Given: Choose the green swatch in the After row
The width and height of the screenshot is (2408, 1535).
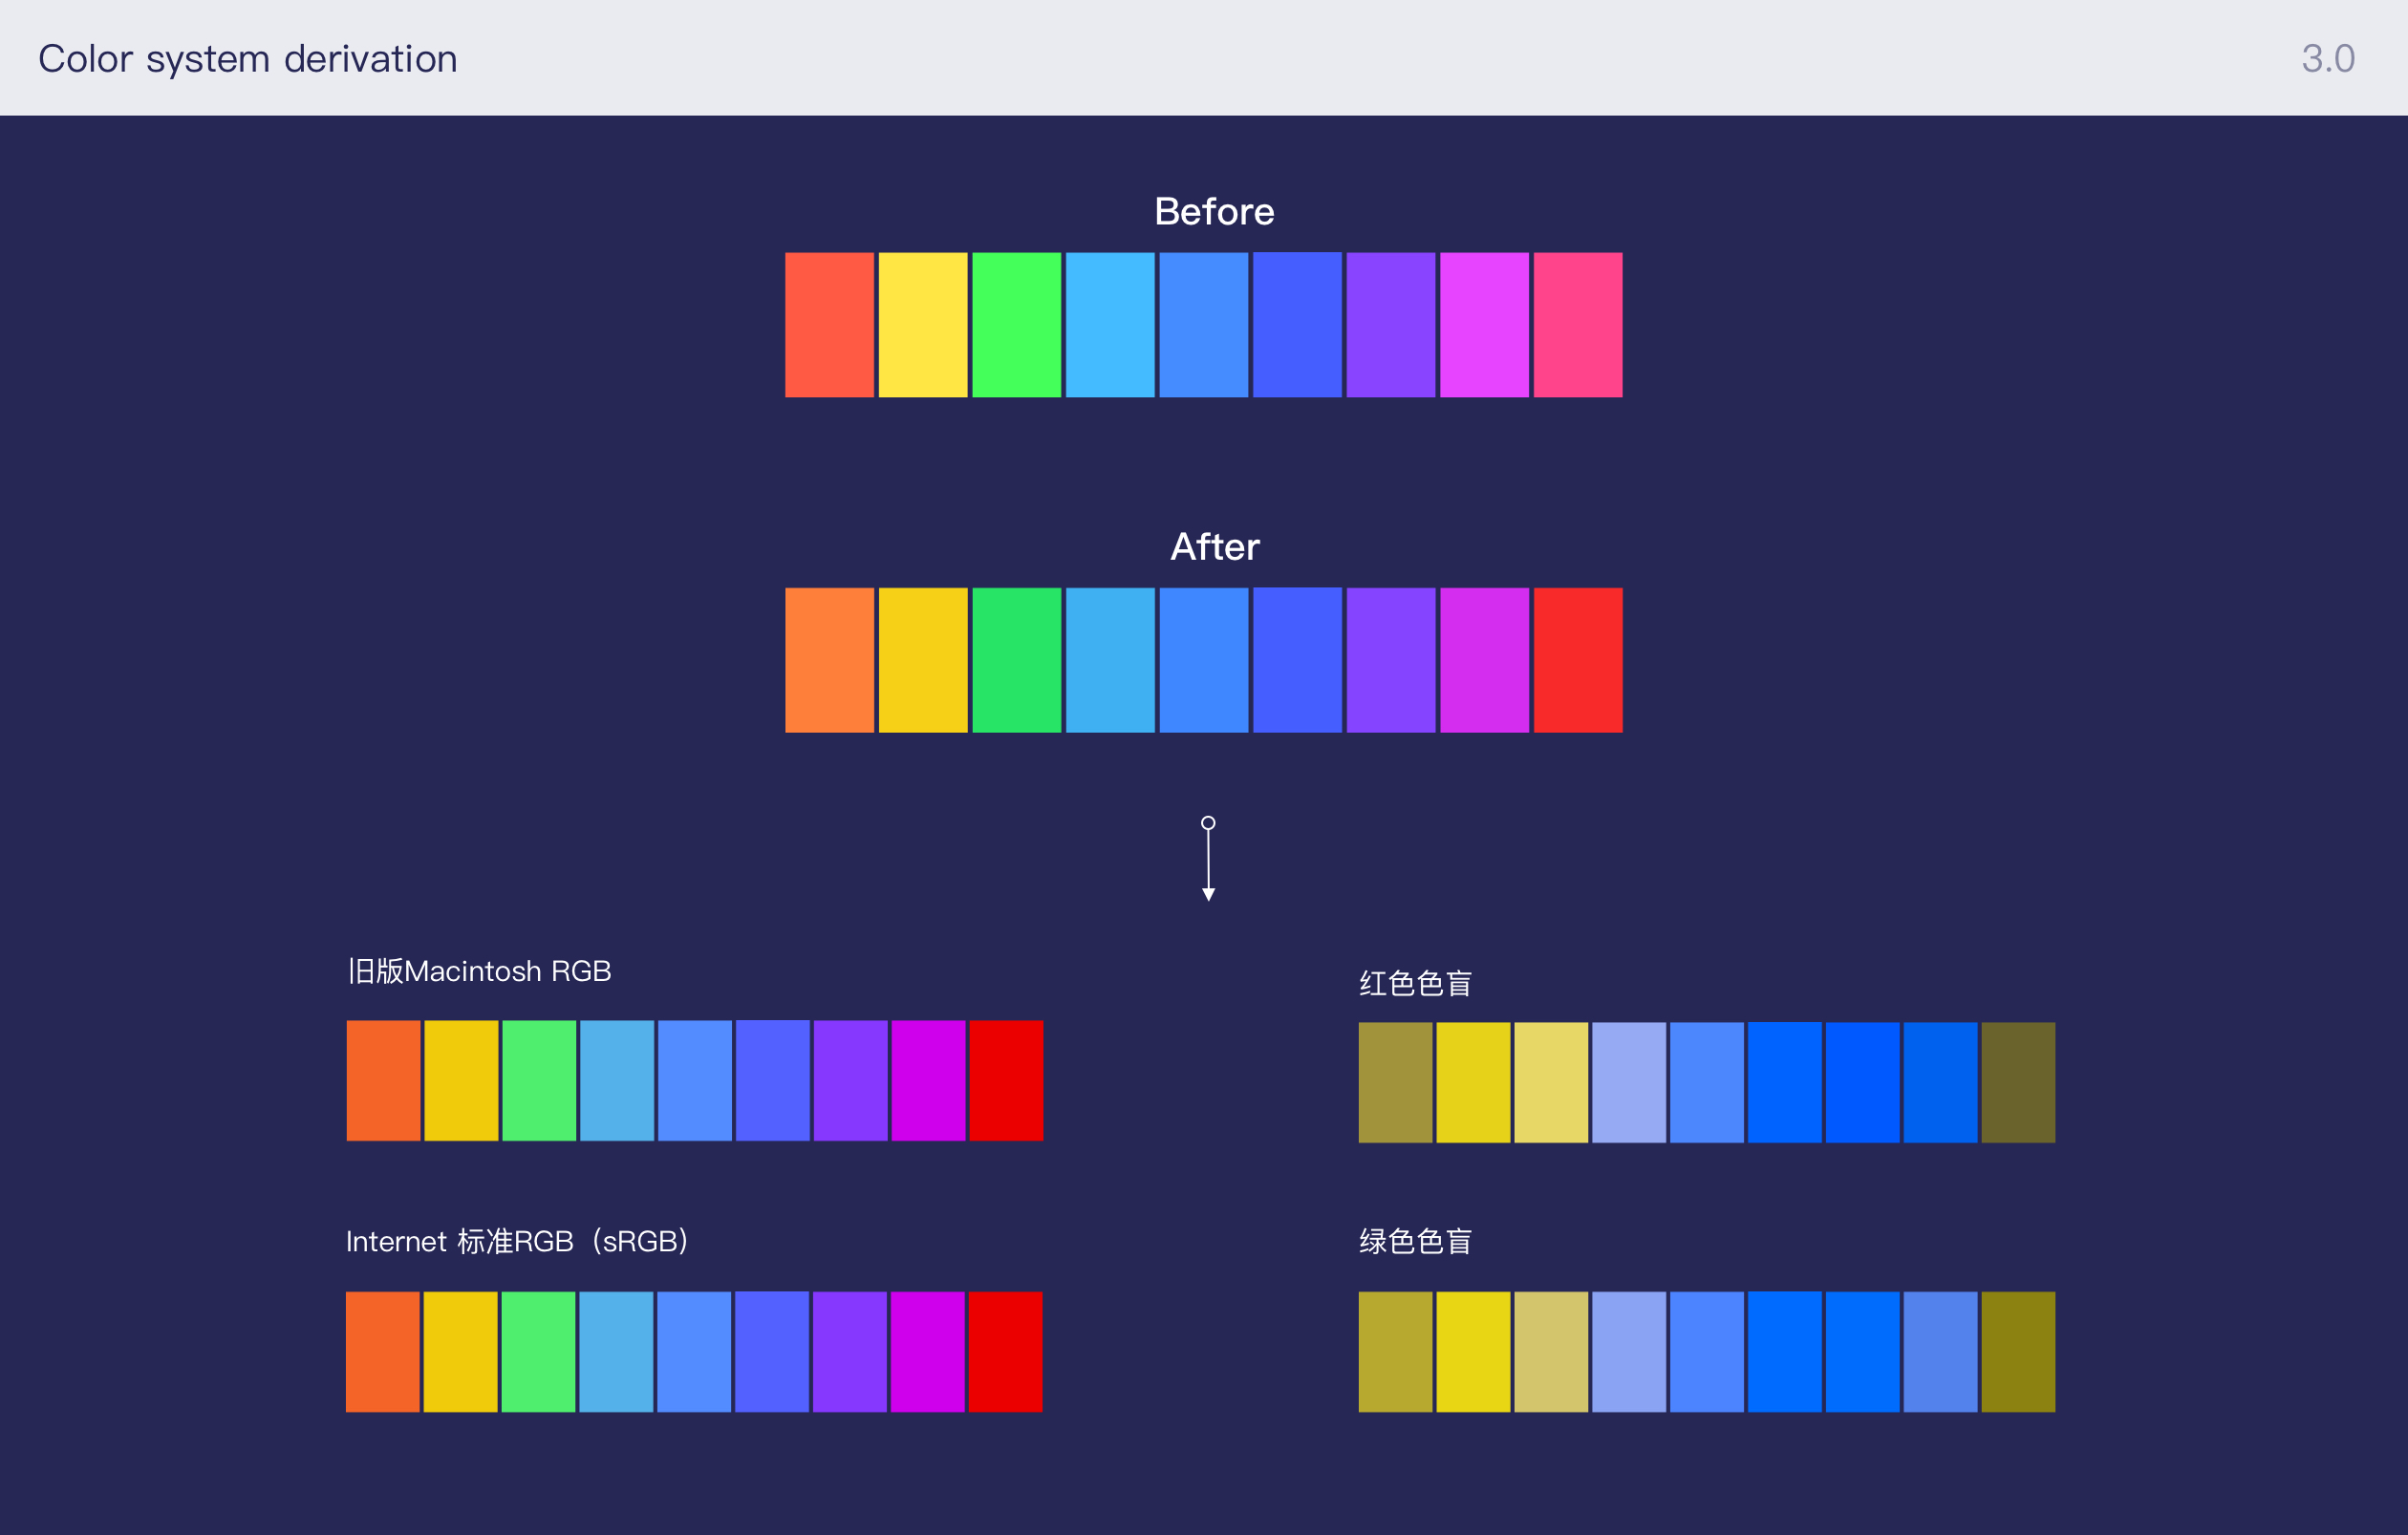Looking at the screenshot, I should click(1016, 660).
